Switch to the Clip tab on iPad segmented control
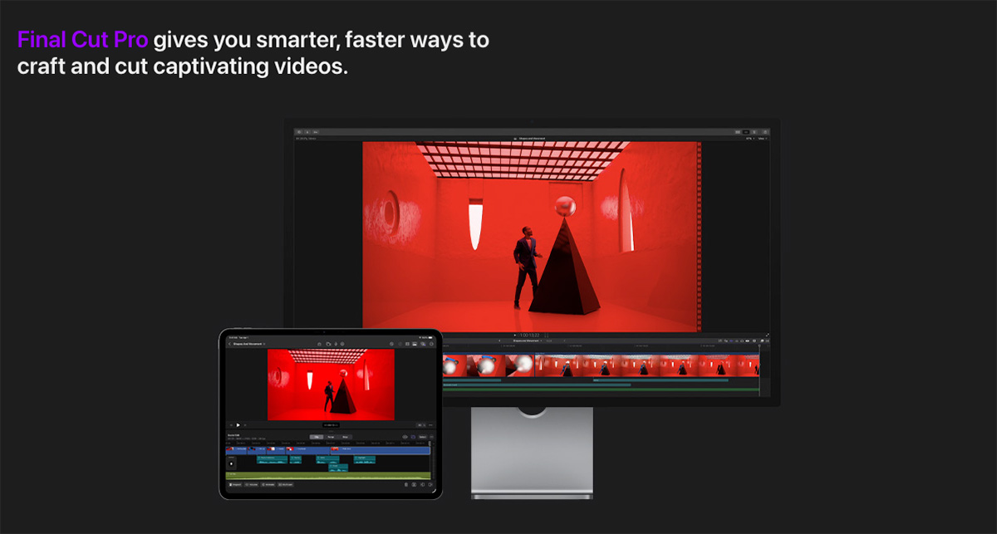The width and height of the screenshot is (997, 534). tap(316, 436)
